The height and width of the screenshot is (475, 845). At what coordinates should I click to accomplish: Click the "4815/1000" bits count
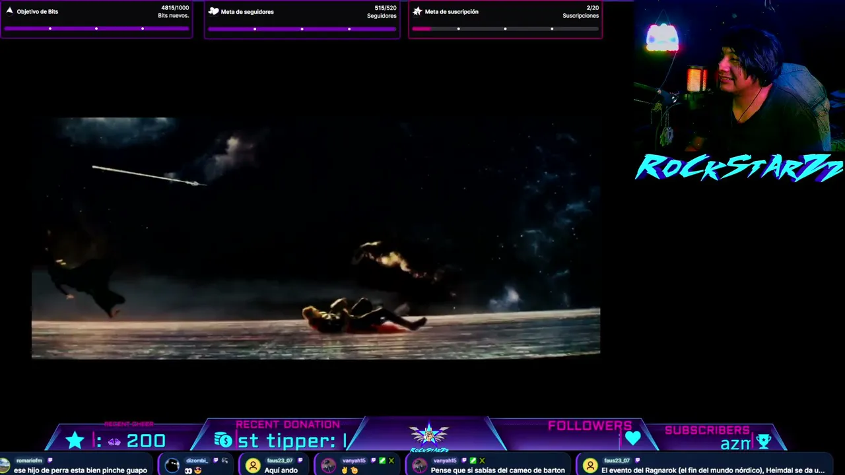tap(175, 8)
